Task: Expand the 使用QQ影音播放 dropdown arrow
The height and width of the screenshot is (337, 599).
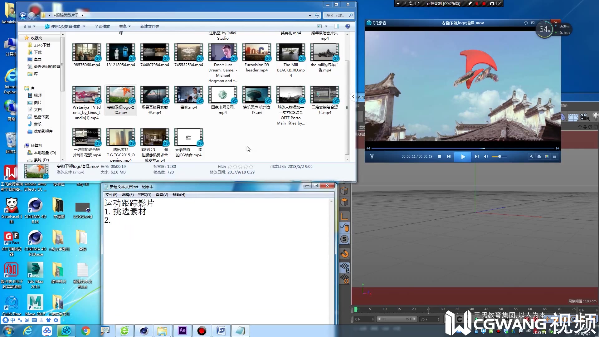Action: click(x=84, y=26)
